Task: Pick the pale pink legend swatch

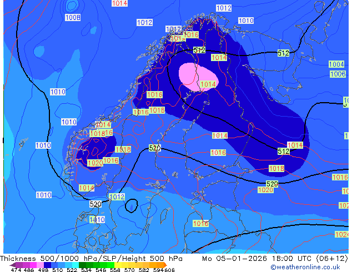Action: tap(40, 265)
